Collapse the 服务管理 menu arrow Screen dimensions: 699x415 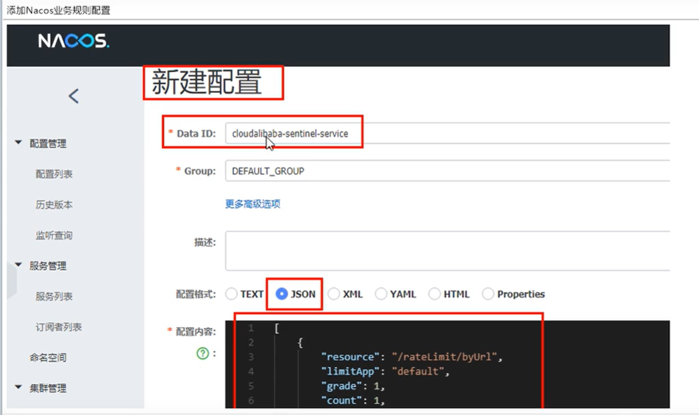[x=18, y=265]
